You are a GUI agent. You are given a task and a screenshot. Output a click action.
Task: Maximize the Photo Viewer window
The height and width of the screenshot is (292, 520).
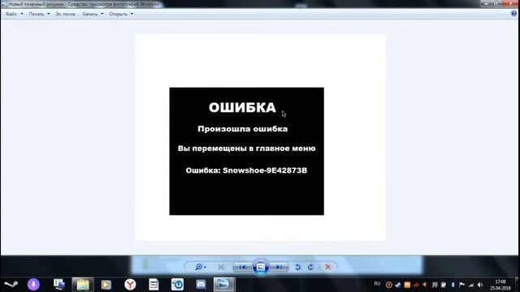coord(496,3)
